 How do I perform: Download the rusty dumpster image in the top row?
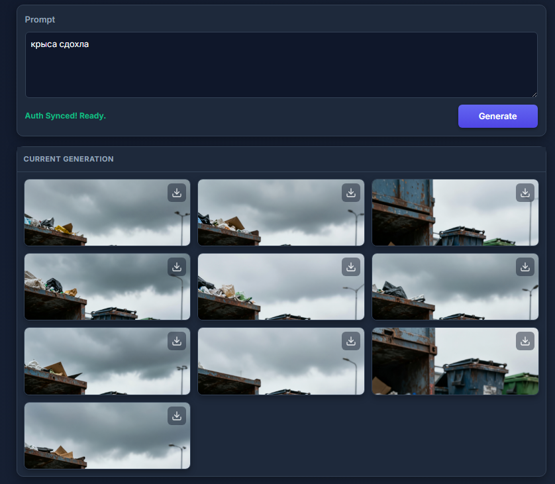tap(525, 193)
